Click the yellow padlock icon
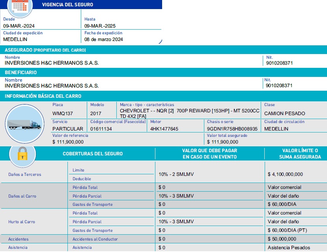 [22, 154]
